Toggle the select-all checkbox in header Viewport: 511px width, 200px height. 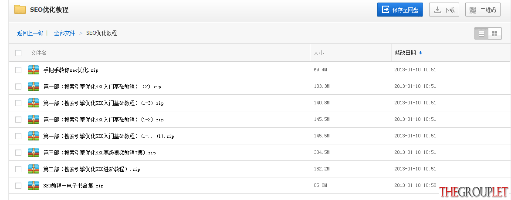pos(18,53)
